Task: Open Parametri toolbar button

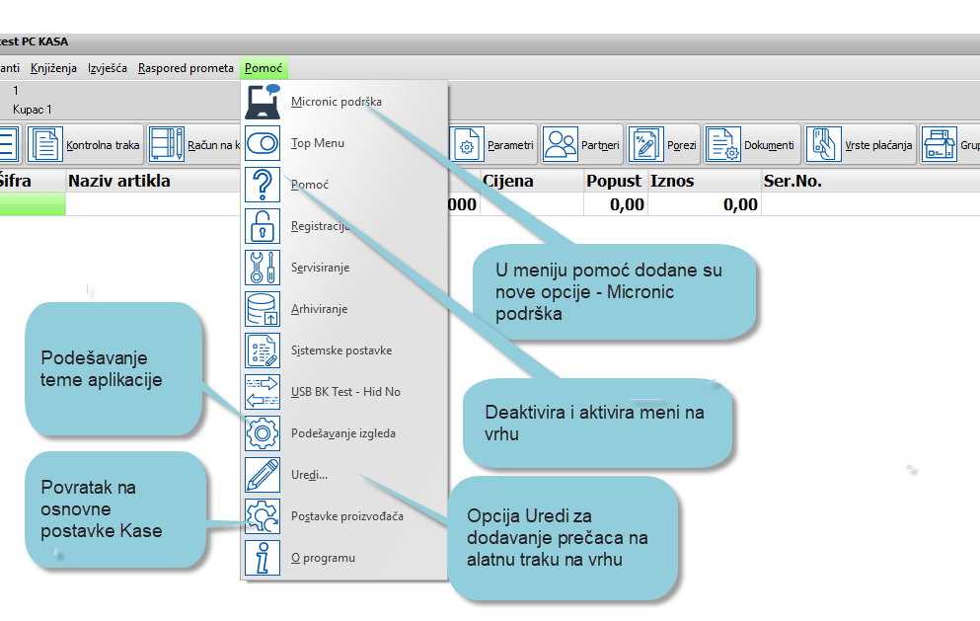Action: [495, 145]
